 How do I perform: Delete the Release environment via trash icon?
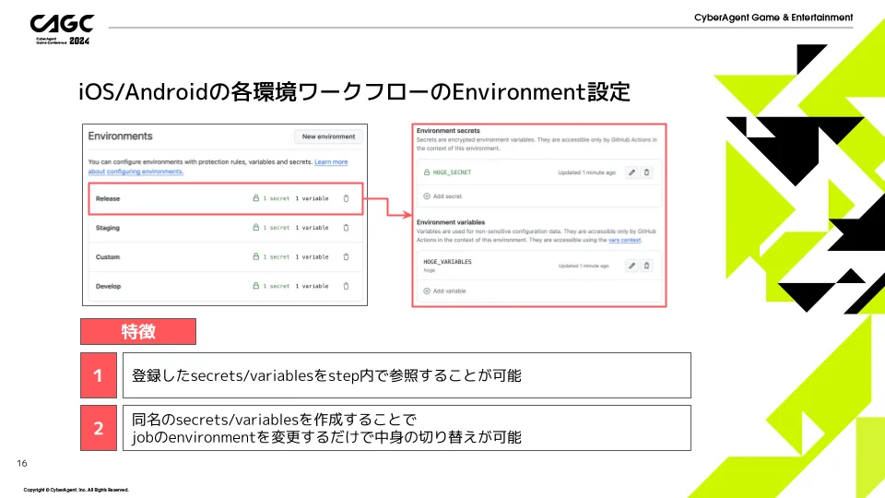346,198
